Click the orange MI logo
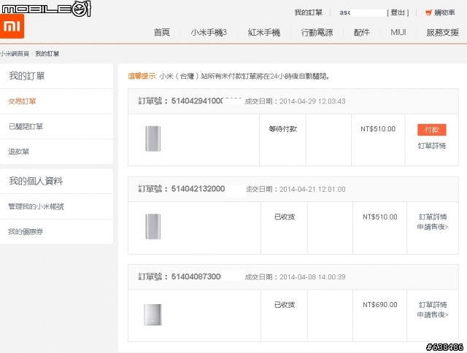This screenshot has width=467, height=353. pos(12,26)
